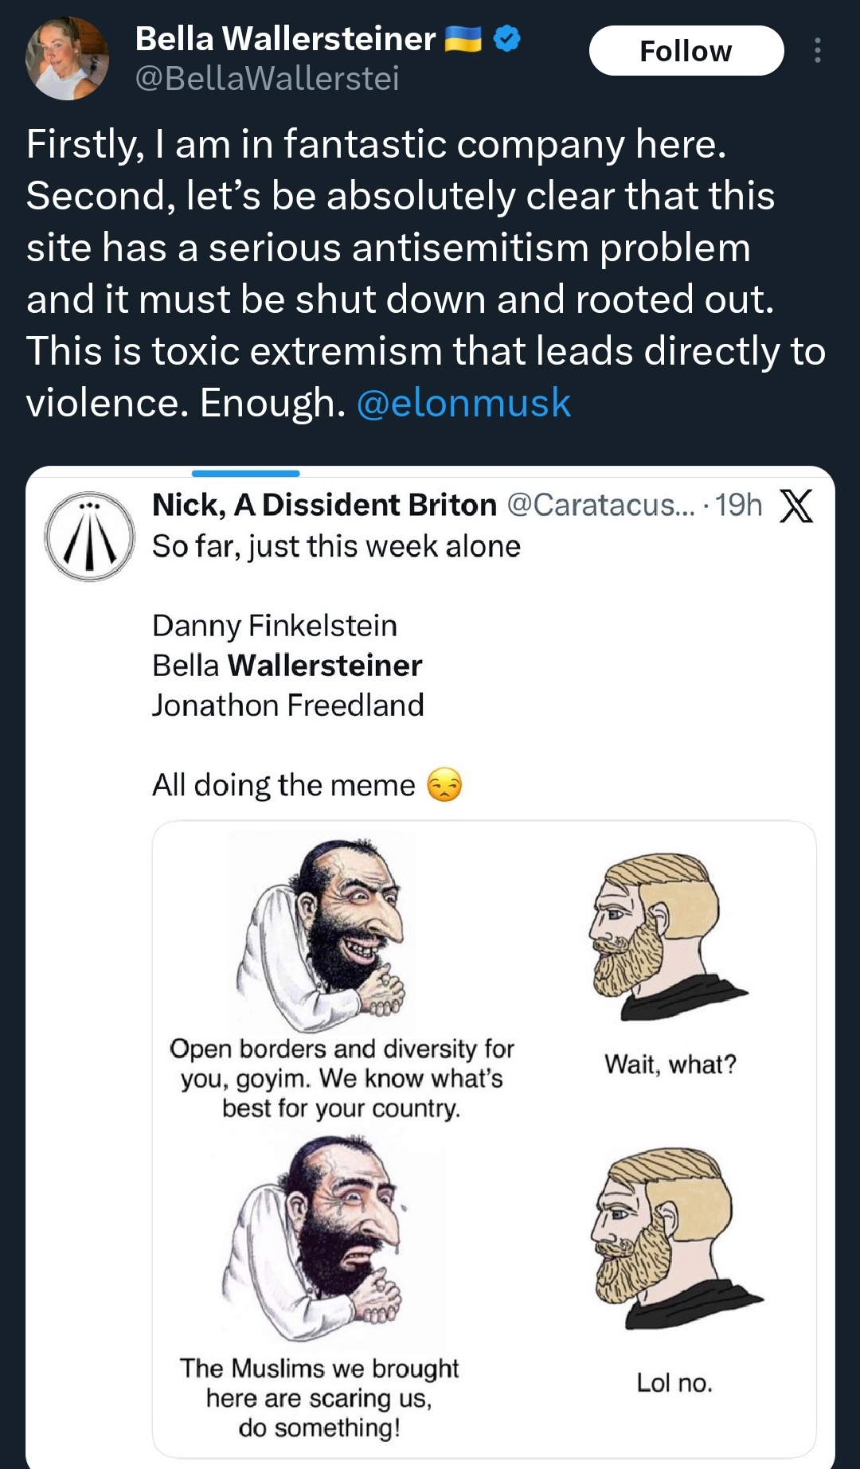Viewport: 860px width, 1469px height.
Task: Click the X logo in the quoted post
Action: pos(795,506)
